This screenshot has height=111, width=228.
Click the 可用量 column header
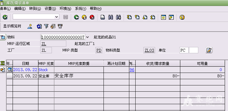[202, 63]
